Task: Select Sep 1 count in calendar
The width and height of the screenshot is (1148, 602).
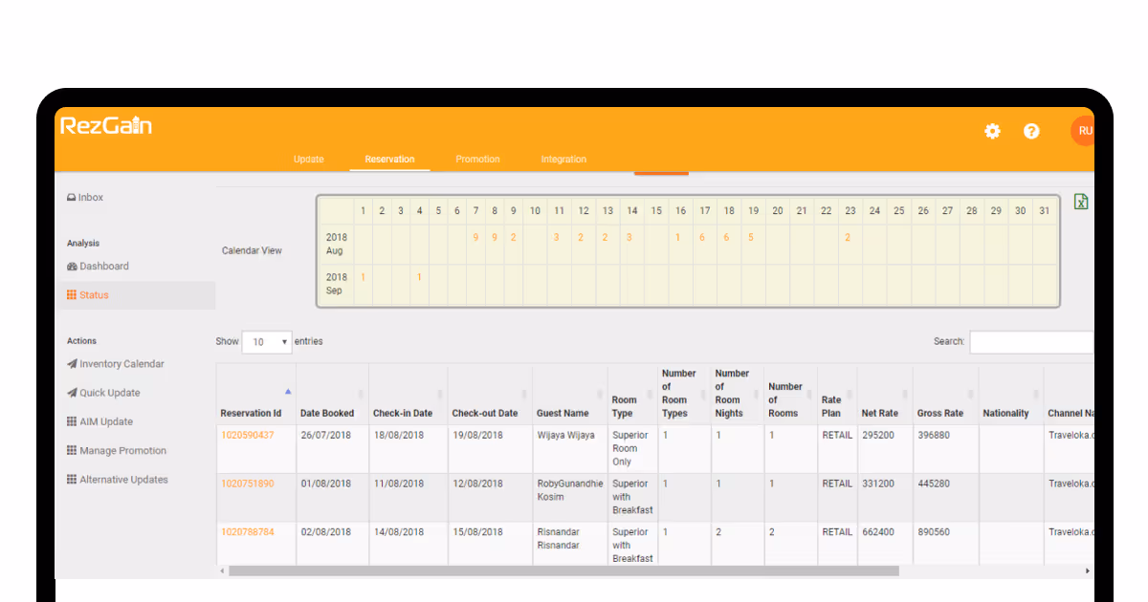Action: (x=363, y=277)
